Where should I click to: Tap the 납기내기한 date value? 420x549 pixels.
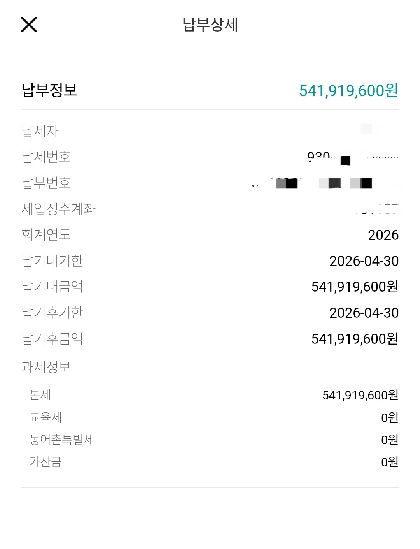click(364, 261)
